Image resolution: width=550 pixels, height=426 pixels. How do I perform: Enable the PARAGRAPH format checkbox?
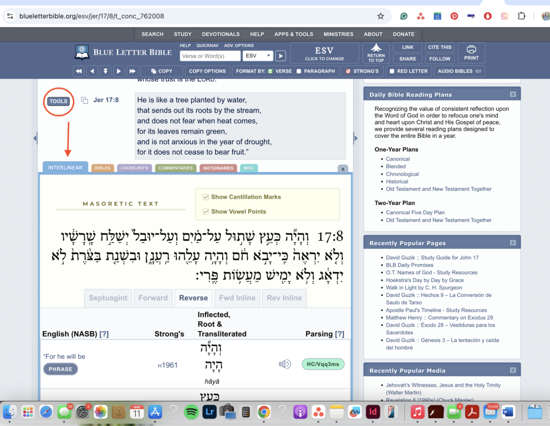(x=299, y=71)
